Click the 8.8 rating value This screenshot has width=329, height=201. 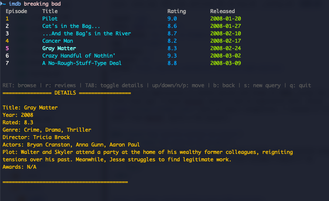(x=172, y=63)
